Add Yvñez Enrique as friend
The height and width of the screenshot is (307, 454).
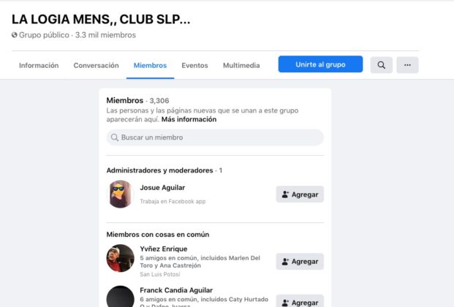click(300, 261)
